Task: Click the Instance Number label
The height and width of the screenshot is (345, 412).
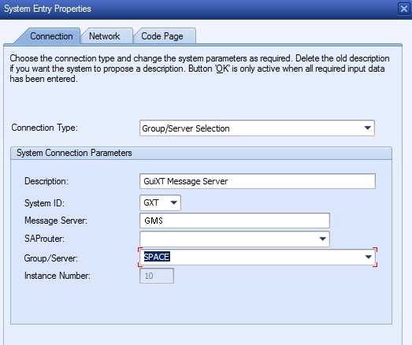Action: (58, 276)
